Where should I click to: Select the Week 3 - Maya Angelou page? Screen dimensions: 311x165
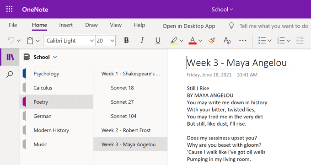[x=130, y=144]
